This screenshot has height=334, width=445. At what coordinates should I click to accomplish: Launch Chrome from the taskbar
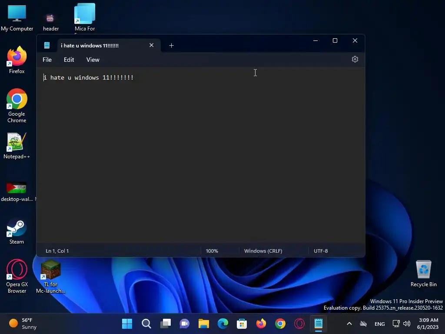[x=280, y=324]
